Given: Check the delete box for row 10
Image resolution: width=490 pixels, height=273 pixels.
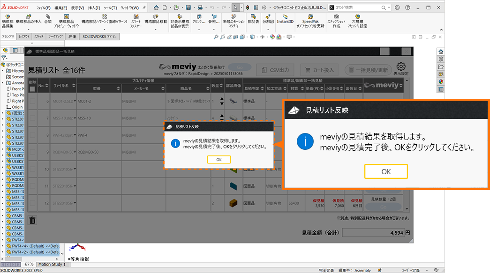Looking at the screenshot, I should point(32,169).
